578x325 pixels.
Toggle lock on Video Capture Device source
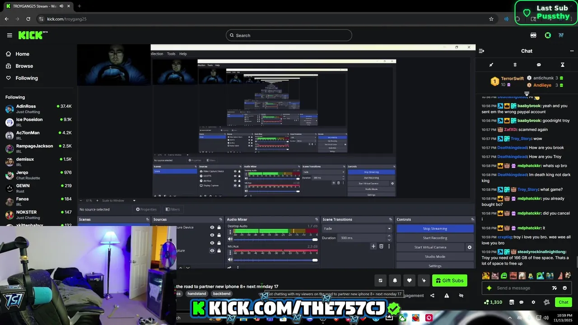click(219, 227)
